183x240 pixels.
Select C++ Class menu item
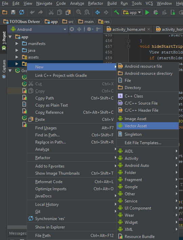147,96
